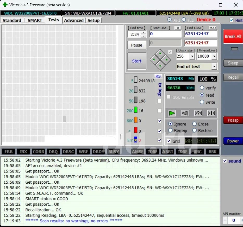Click the BBK error indicator
The height and width of the screenshot is (227, 243).
[x=213, y=152]
